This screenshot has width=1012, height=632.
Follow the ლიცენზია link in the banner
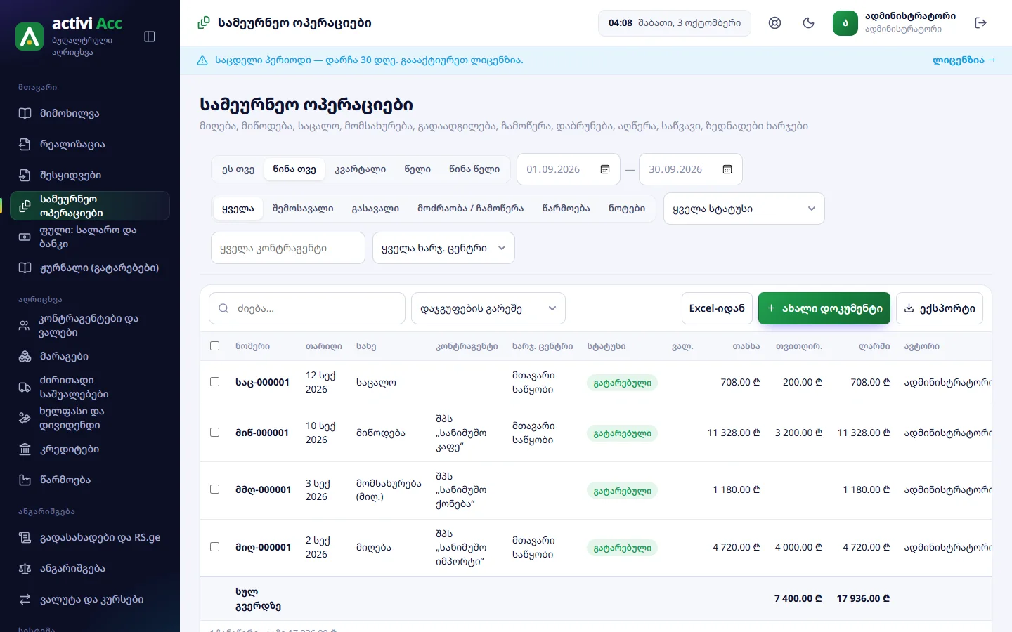pyautogui.click(x=964, y=60)
